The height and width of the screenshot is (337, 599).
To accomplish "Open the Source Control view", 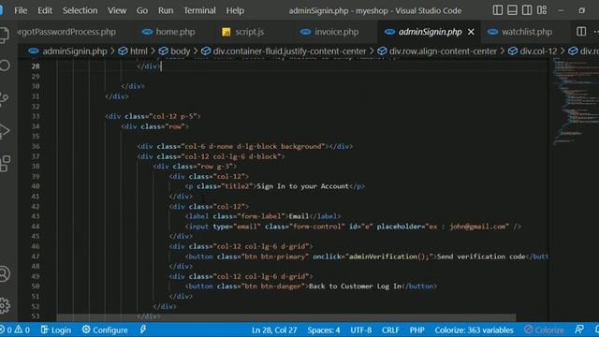I will [5, 98].
